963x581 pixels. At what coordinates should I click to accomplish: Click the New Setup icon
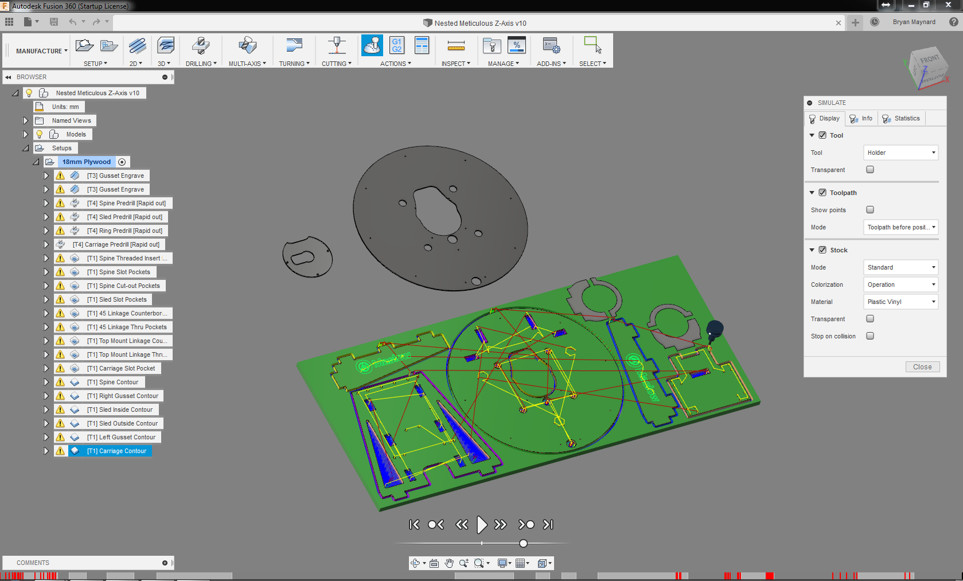pyautogui.click(x=84, y=45)
